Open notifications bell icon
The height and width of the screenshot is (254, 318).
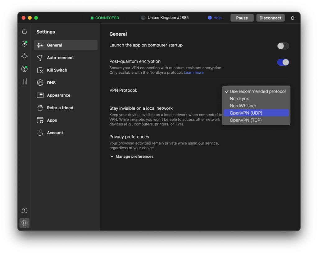coord(293,18)
